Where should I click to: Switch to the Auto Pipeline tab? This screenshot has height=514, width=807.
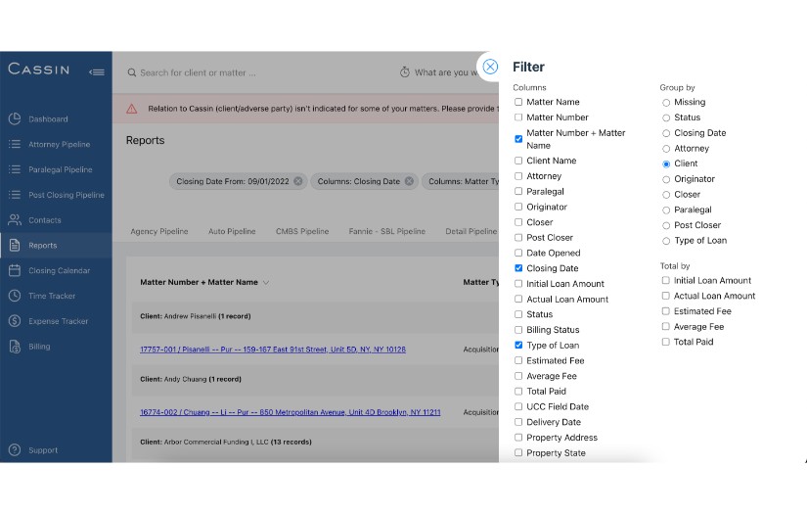pos(232,231)
